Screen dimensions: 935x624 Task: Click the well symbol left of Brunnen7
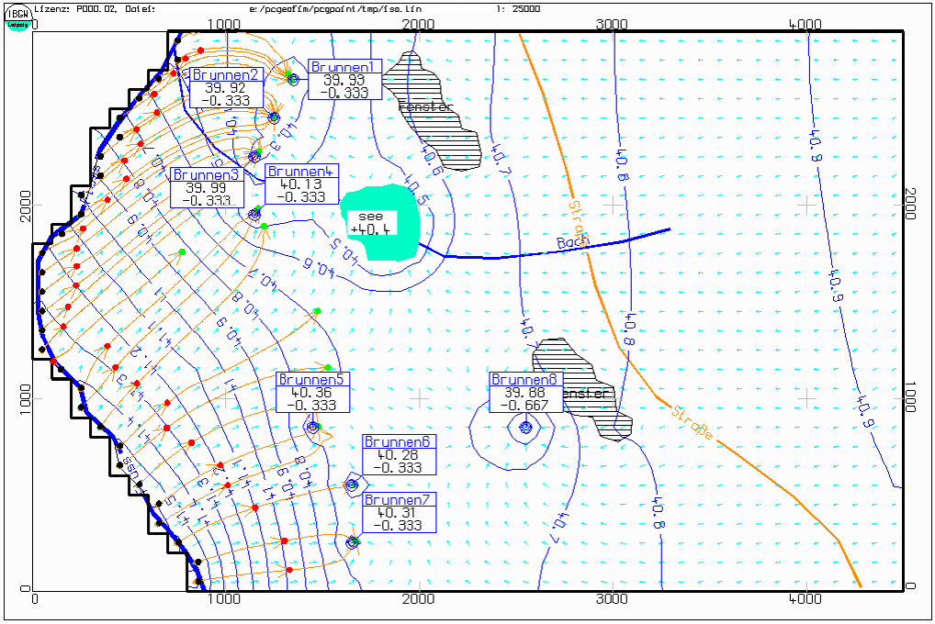point(352,542)
